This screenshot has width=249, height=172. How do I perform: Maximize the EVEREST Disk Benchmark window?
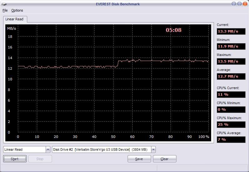pyautogui.click(x=239, y=4)
